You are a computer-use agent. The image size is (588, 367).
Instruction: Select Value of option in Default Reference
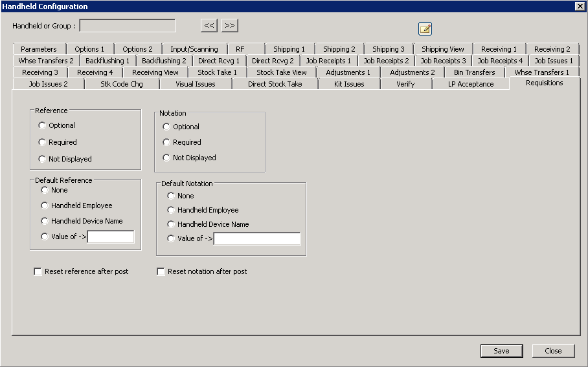45,236
